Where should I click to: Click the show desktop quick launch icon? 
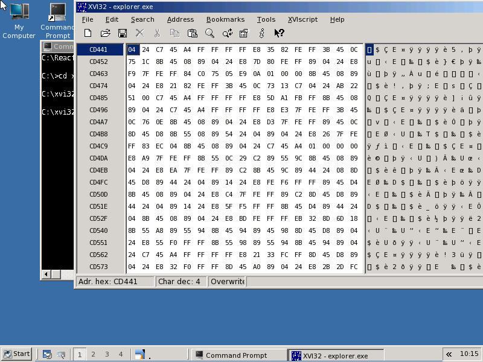coord(47,355)
